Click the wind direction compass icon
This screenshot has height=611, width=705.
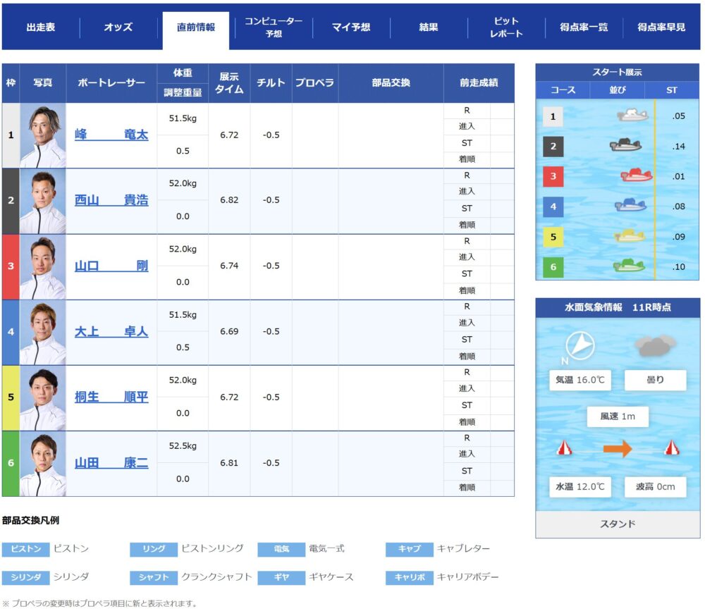580,346
